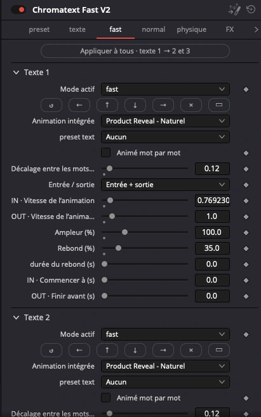This screenshot has height=417, width=261.
Task: Click Texte 1 rotate direction button
Action: [51, 105]
